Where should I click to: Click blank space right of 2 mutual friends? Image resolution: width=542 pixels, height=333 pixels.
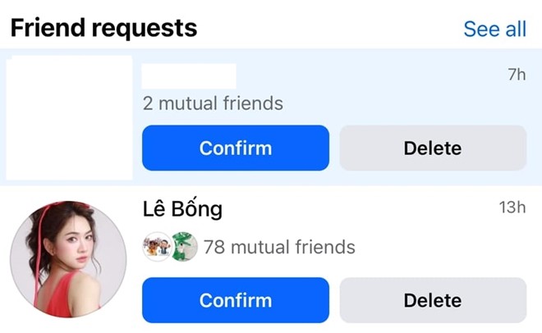point(404,103)
